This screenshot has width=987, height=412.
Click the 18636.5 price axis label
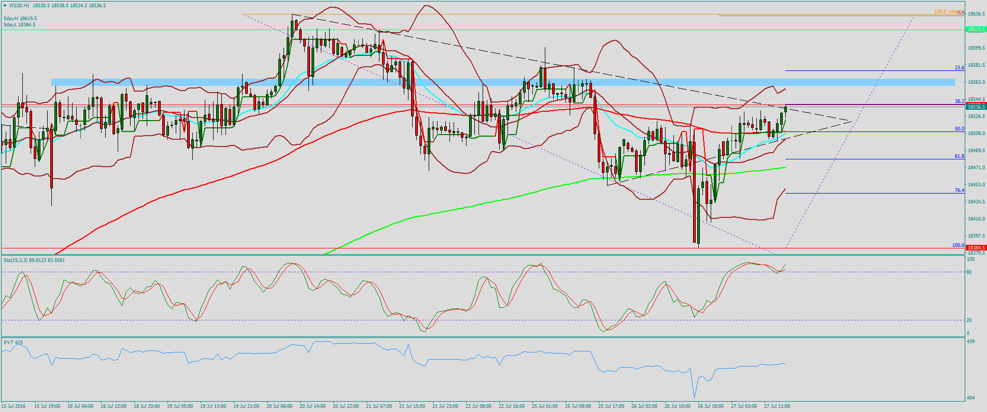click(x=976, y=14)
